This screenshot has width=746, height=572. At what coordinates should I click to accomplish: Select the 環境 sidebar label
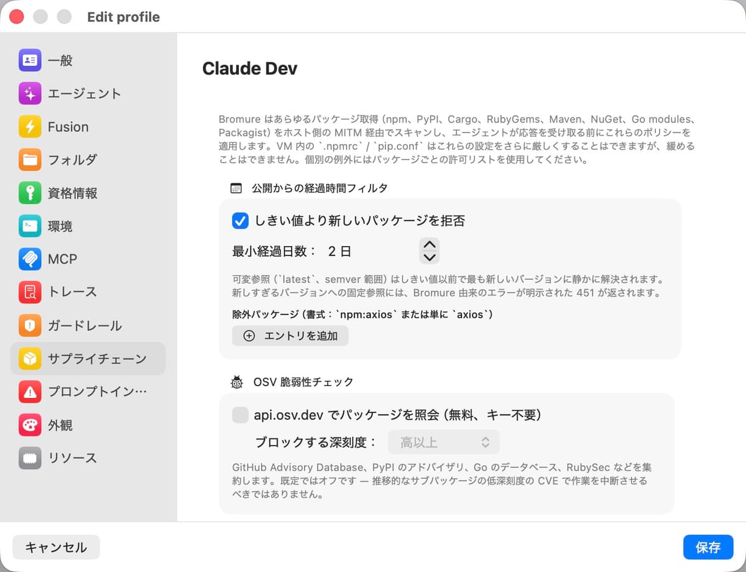tap(60, 226)
